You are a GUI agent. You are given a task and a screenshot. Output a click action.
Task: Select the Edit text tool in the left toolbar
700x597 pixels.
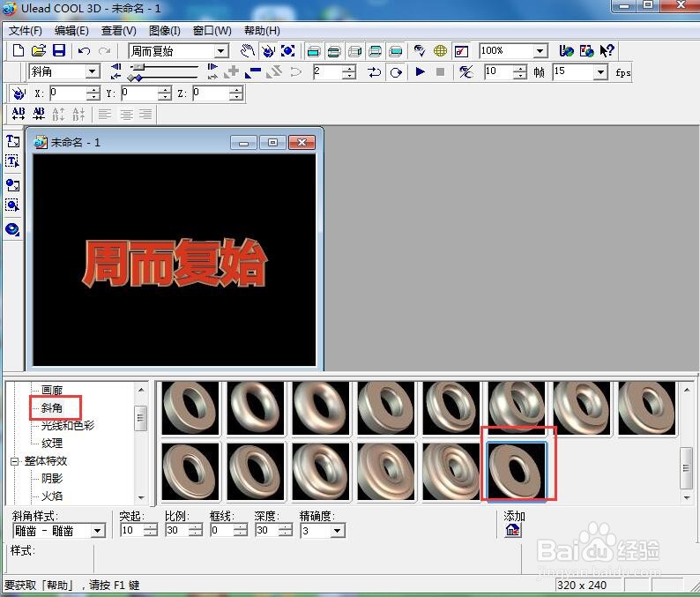click(x=13, y=161)
